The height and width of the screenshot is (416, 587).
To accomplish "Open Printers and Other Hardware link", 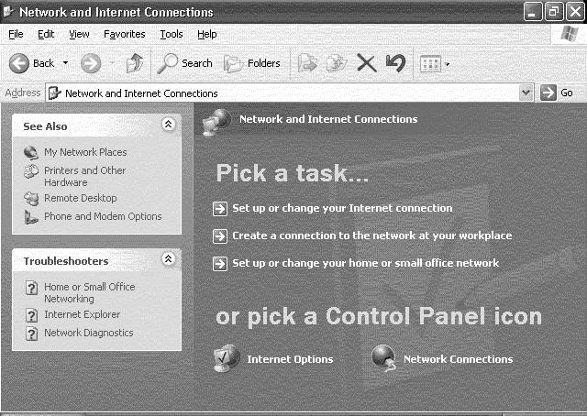I will click(84, 176).
